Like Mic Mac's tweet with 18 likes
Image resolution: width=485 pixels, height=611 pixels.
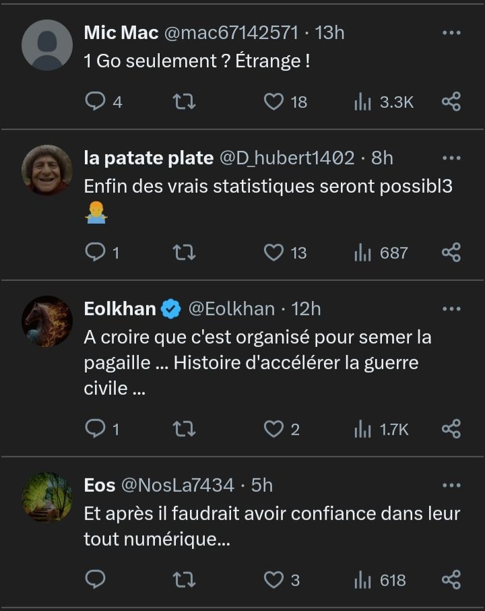pyautogui.click(x=273, y=102)
